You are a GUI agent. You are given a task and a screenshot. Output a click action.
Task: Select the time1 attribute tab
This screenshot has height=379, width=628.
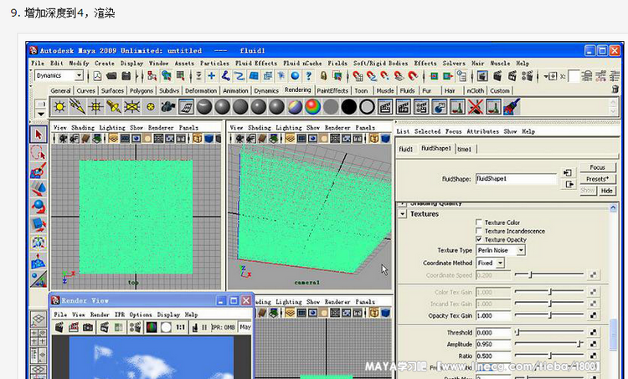[465, 149]
